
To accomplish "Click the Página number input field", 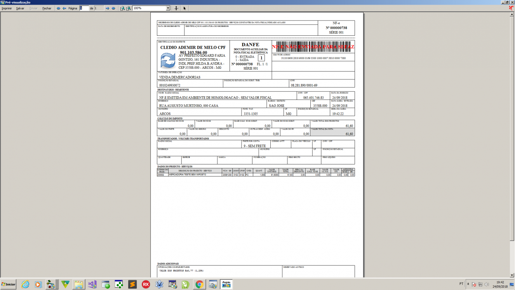I will 84,8.
